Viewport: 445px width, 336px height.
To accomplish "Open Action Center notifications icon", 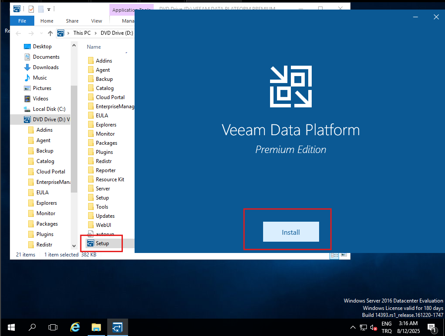I will 432,328.
